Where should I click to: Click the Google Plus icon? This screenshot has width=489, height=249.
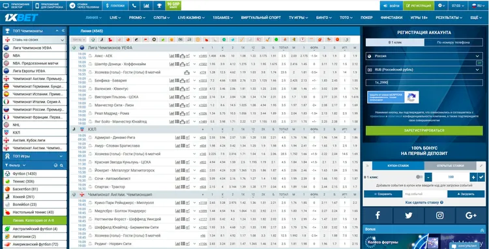pos(471,215)
